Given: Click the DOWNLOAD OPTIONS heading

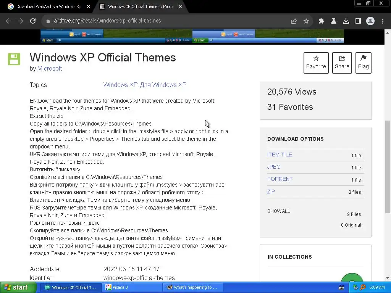Looking at the screenshot, I should coord(296,139).
